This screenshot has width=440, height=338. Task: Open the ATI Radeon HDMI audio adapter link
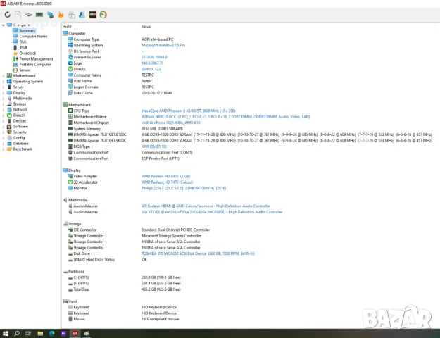pyautogui.click(x=206, y=206)
